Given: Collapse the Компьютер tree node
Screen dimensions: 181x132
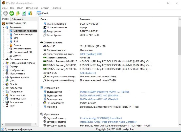Looking at the screenshot, I should pyautogui.click(x=3, y=27).
